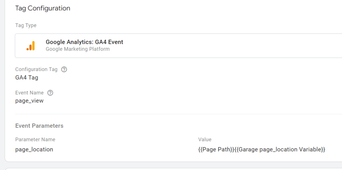Open help icon beside Event Name
Screen dimensions: 342x170
[50, 93]
